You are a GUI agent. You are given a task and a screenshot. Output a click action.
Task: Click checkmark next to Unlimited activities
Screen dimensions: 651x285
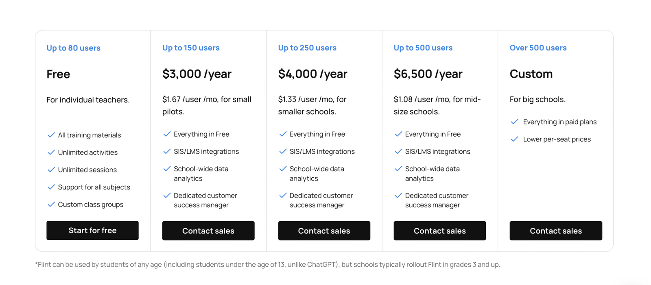pos(51,152)
